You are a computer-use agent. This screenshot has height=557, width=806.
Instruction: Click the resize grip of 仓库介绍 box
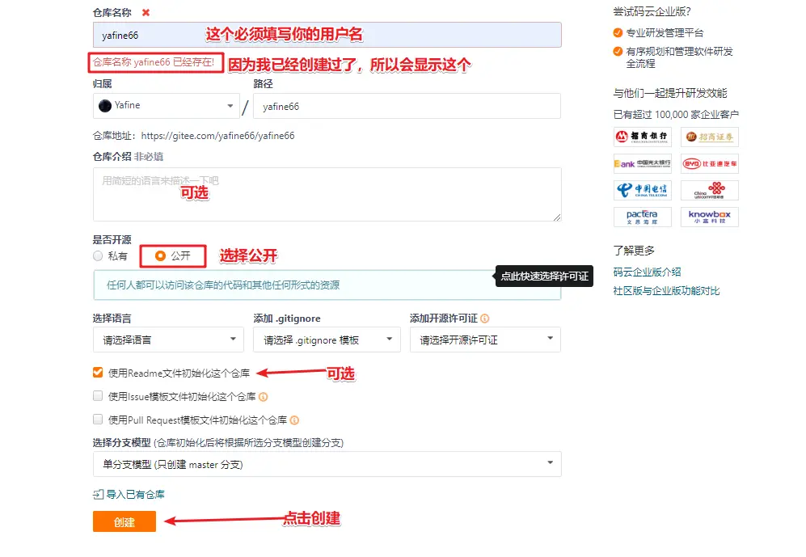557,217
